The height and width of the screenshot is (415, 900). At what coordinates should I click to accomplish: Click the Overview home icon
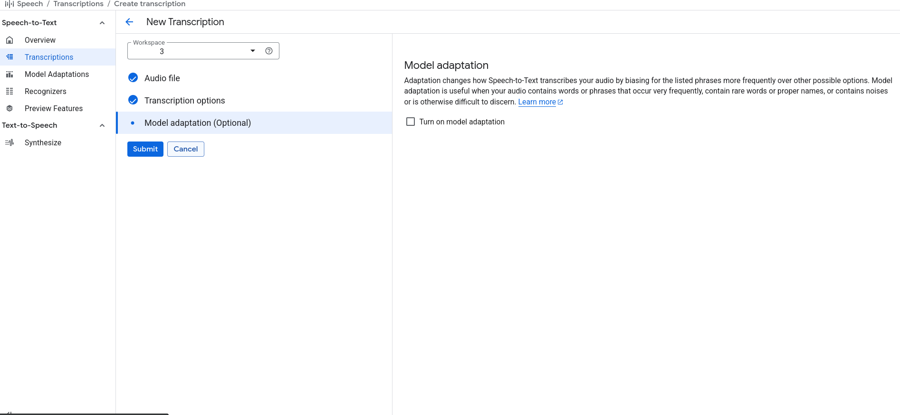10,40
